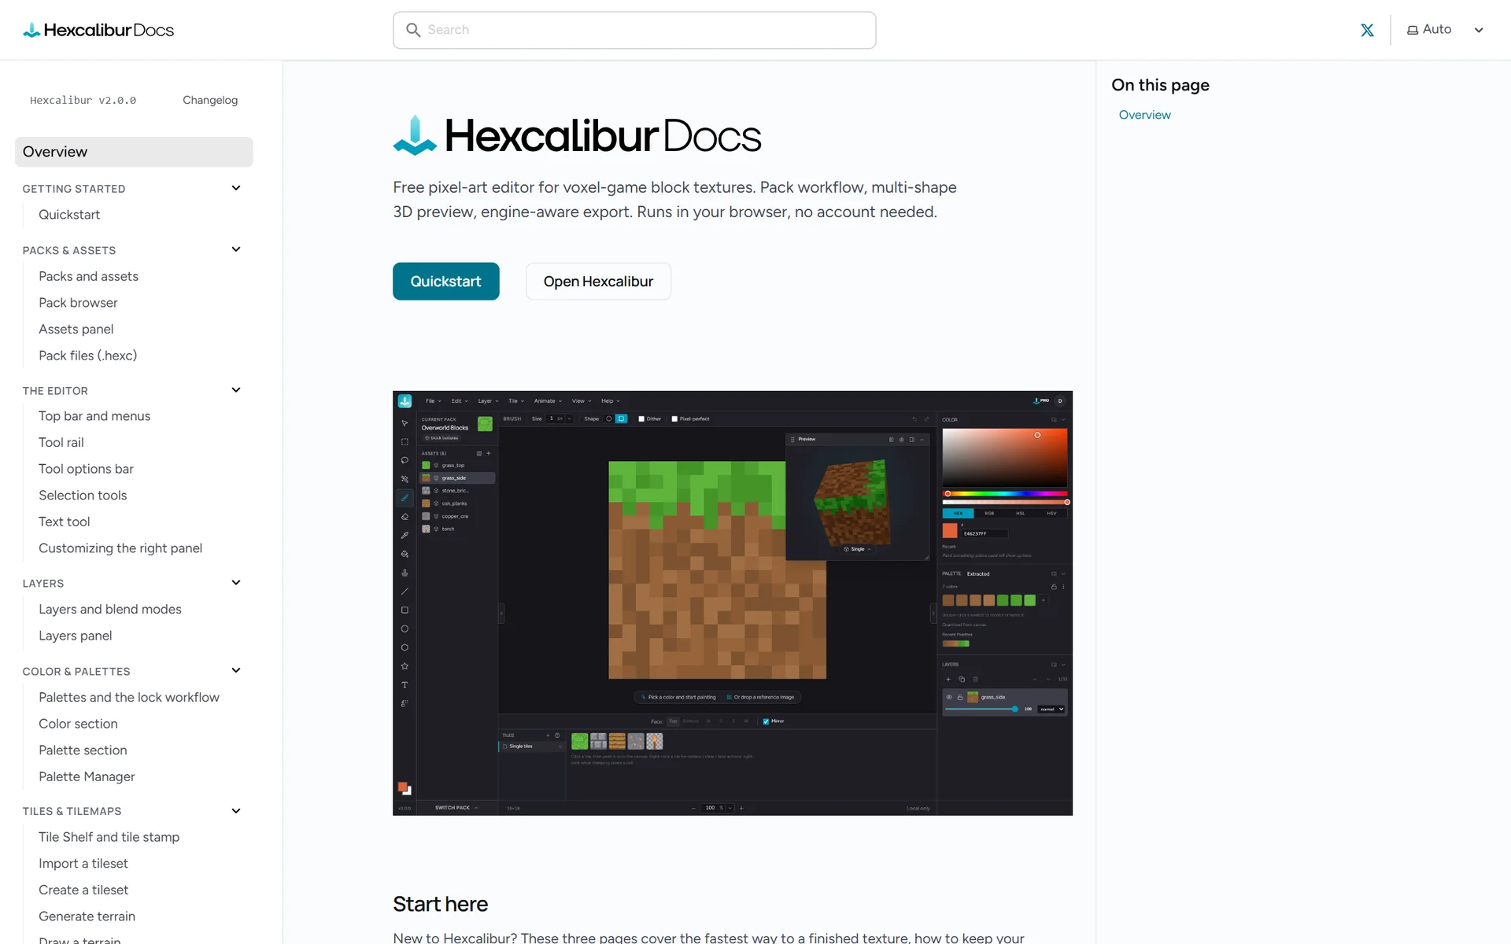Focus the Search input field
This screenshot has height=944, width=1511.
[x=634, y=30]
